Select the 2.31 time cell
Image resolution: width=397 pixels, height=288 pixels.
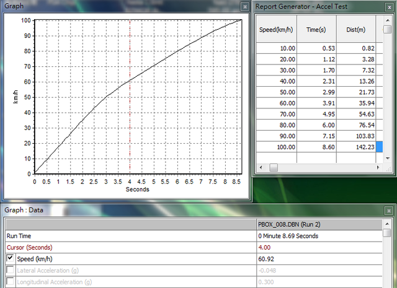point(316,81)
